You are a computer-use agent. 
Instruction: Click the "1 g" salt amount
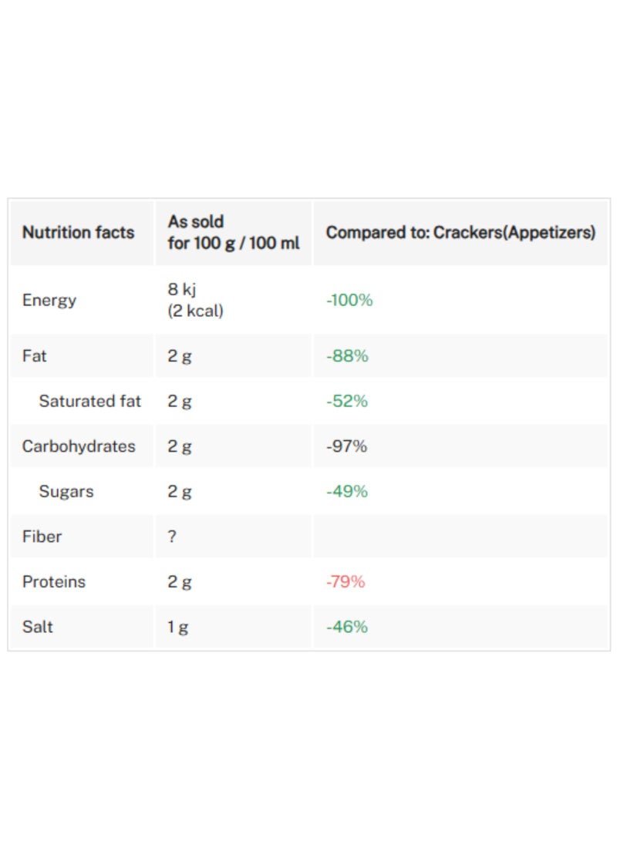pyautogui.click(x=178, y=627)
